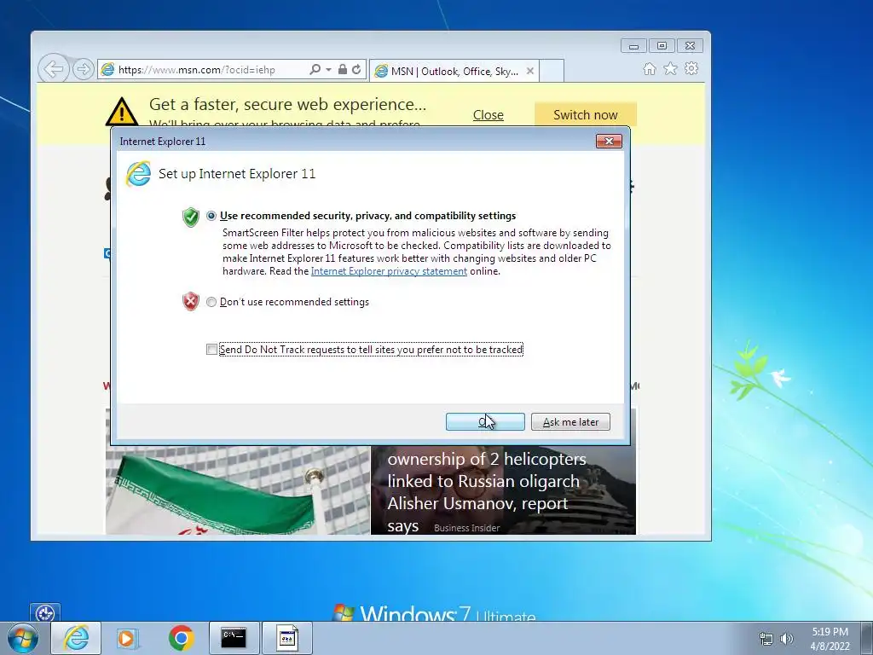
Task: Minimize the Internet Explorer window
Action: (633, 46)
